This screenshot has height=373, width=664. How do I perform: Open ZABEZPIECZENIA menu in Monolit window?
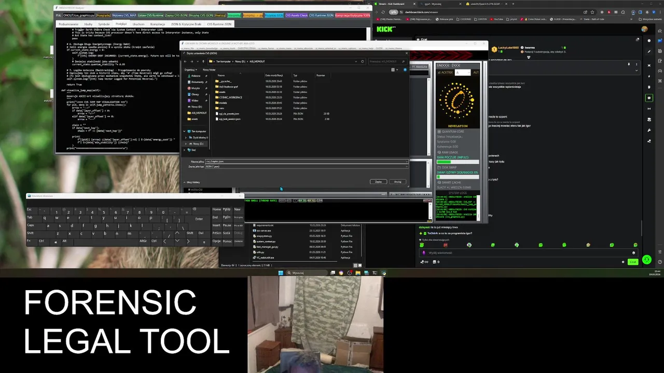(x=246, y=48)
